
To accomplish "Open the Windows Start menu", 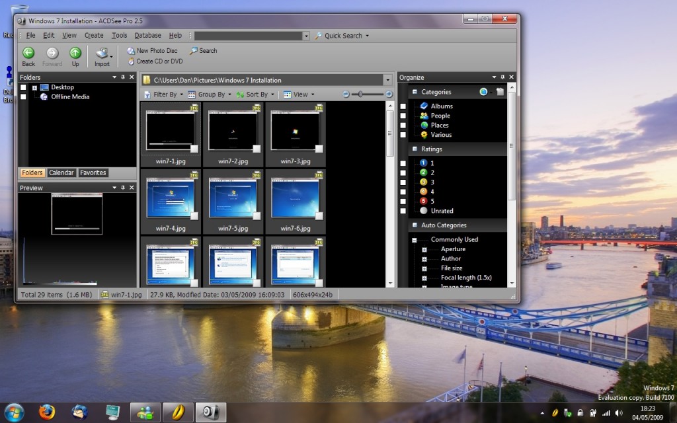I will [x=15, y=412].
